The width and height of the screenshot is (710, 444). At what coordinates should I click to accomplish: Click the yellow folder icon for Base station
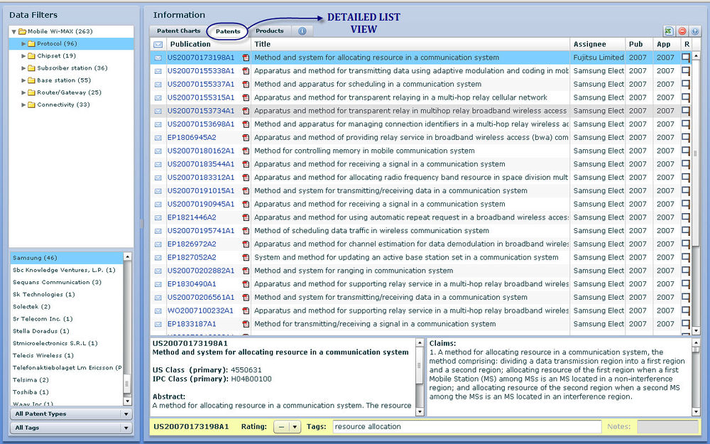pos(33,80)
